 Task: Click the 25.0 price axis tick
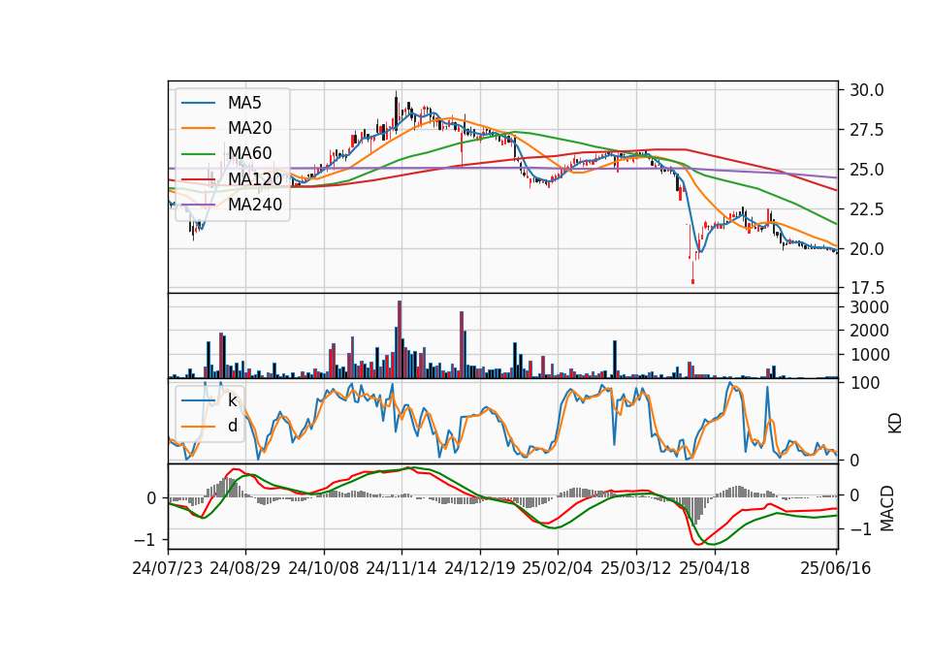867,170
